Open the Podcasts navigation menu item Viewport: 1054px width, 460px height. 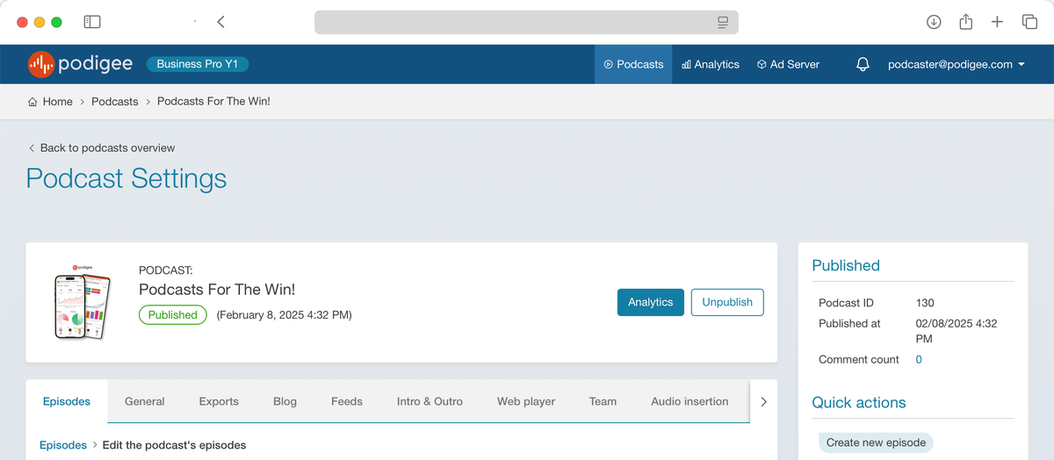[633, 64]
